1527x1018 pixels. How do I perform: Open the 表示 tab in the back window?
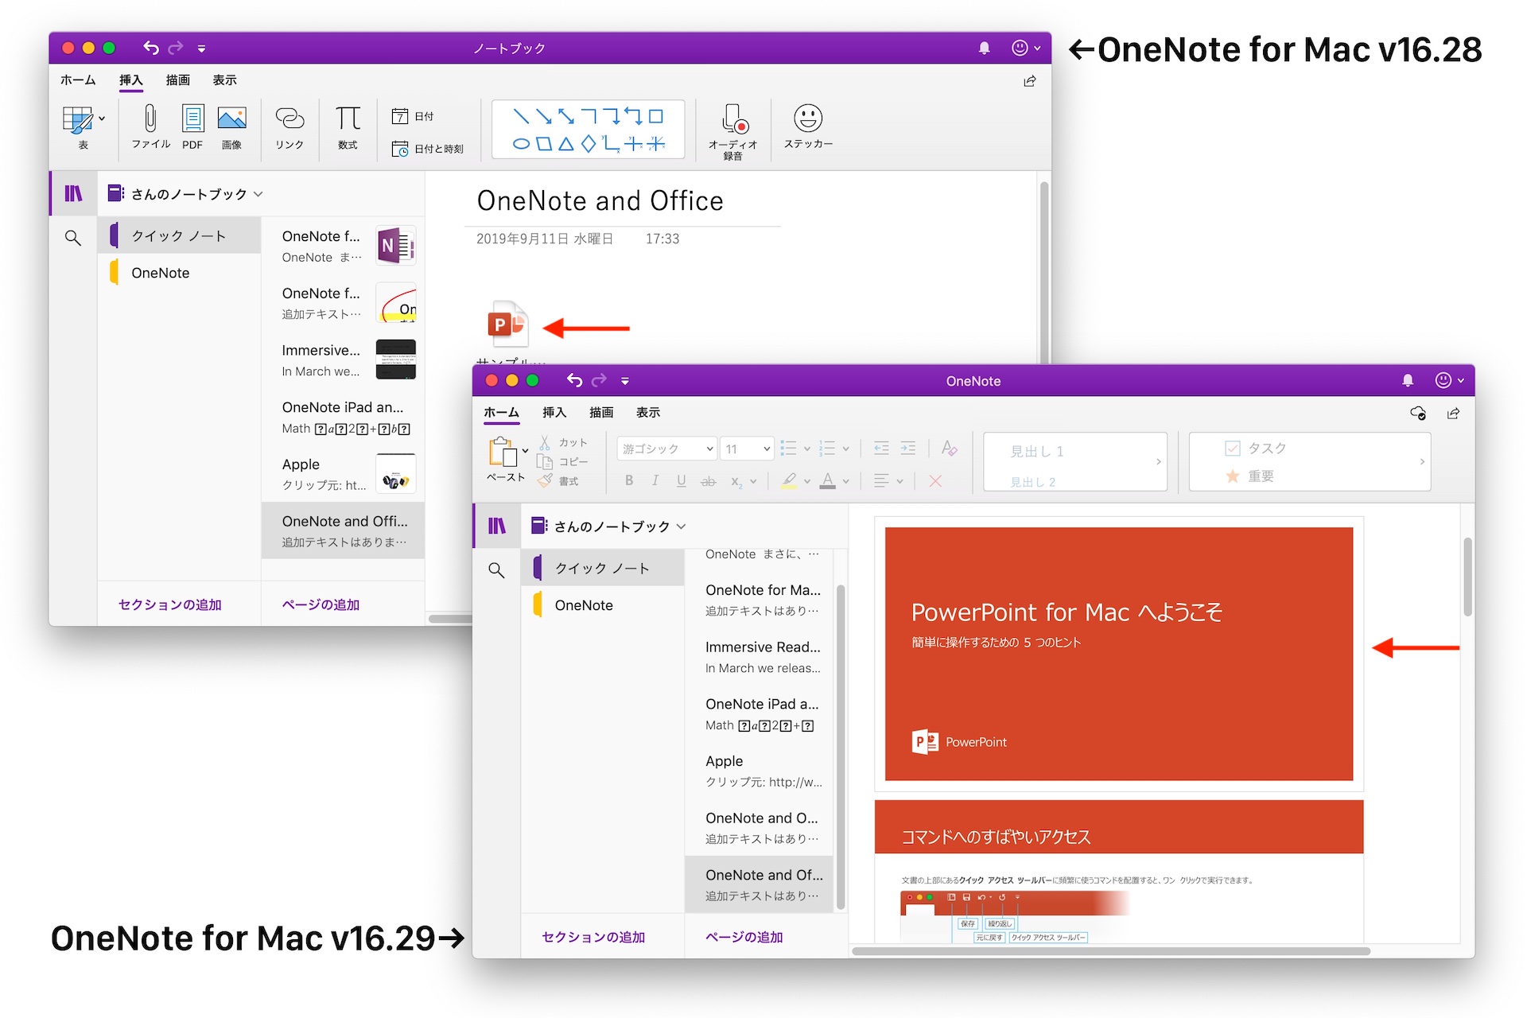coord(224,80)
